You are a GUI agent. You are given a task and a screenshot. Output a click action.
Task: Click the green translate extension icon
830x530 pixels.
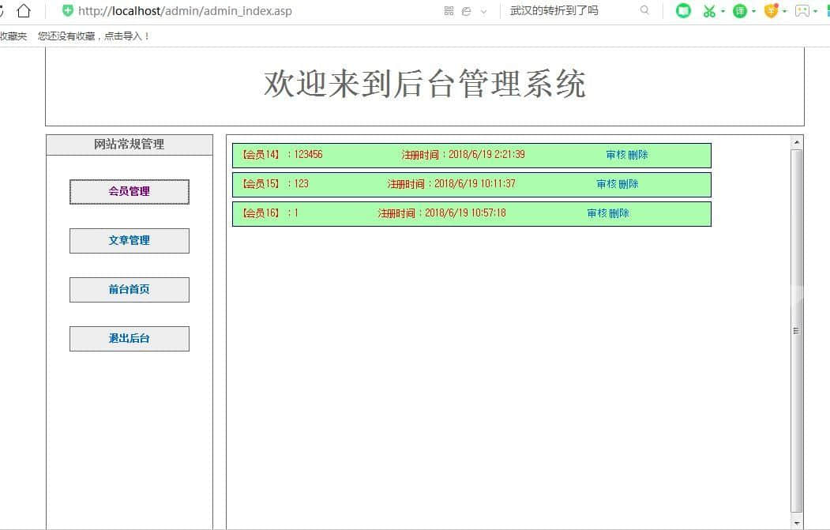click(x=739, y=11)
